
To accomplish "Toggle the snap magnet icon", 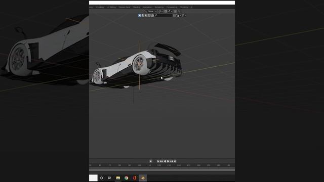I will point(166,11).
